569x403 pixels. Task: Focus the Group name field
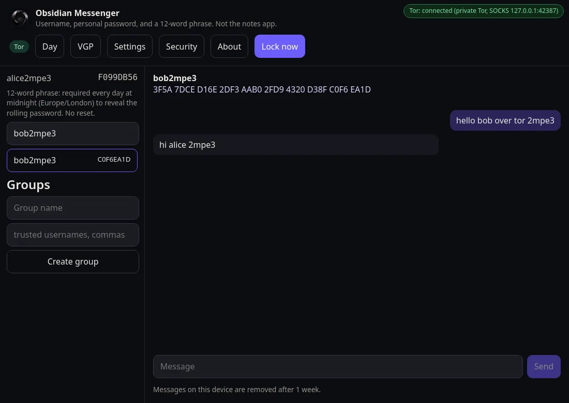click(x=73, y=208)
